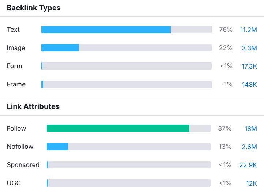Open the 22.9K Sponsored links count
The image size is (264, 194).
248,165
